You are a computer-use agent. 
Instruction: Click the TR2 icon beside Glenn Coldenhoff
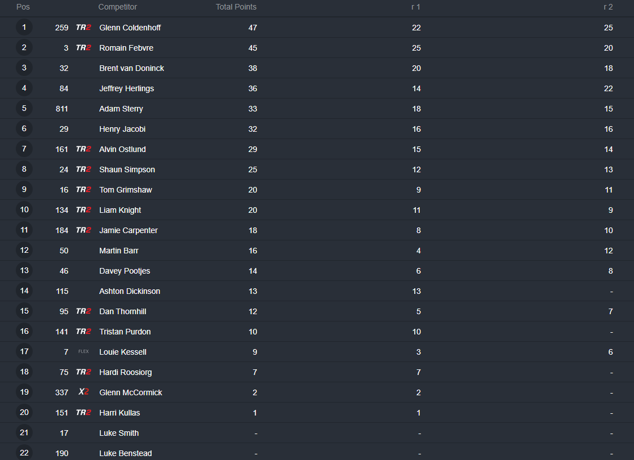(83, 28)
